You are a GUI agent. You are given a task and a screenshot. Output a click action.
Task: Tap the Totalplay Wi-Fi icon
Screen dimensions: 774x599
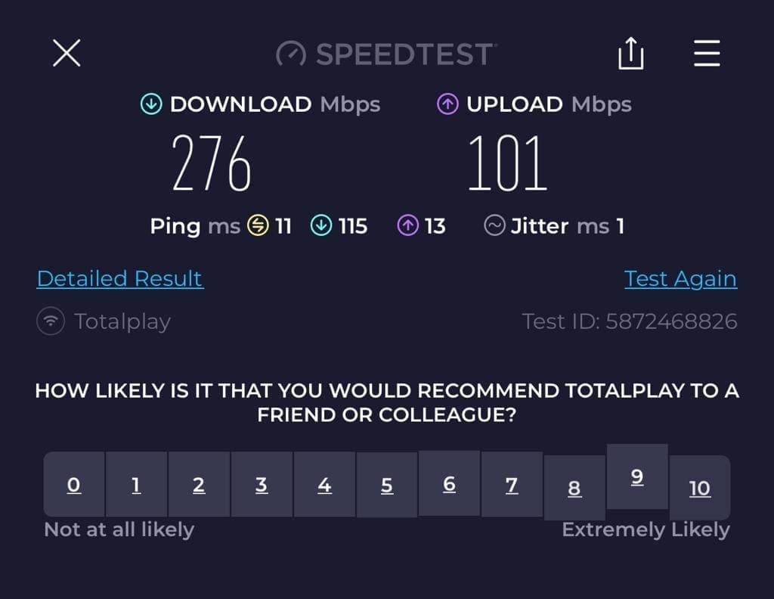point(51,321)
